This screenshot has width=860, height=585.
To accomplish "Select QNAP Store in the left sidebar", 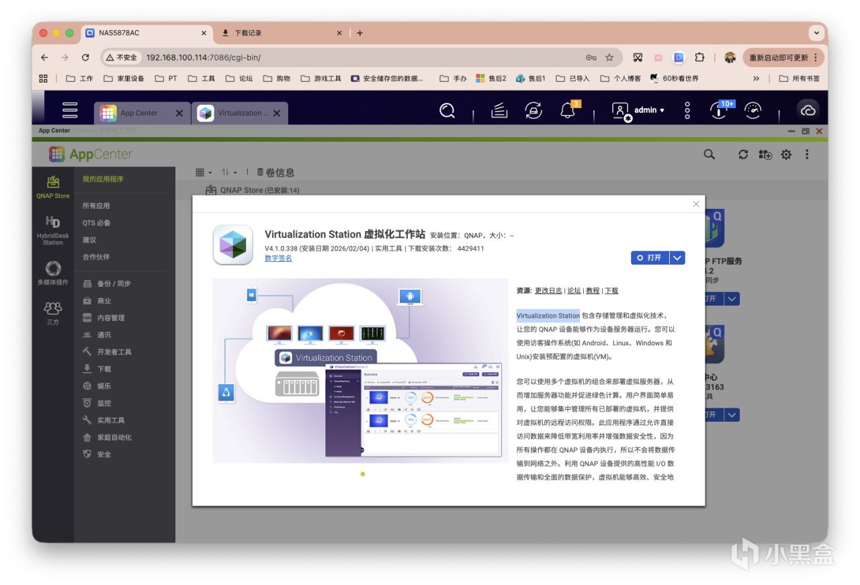I will [53, 187].
